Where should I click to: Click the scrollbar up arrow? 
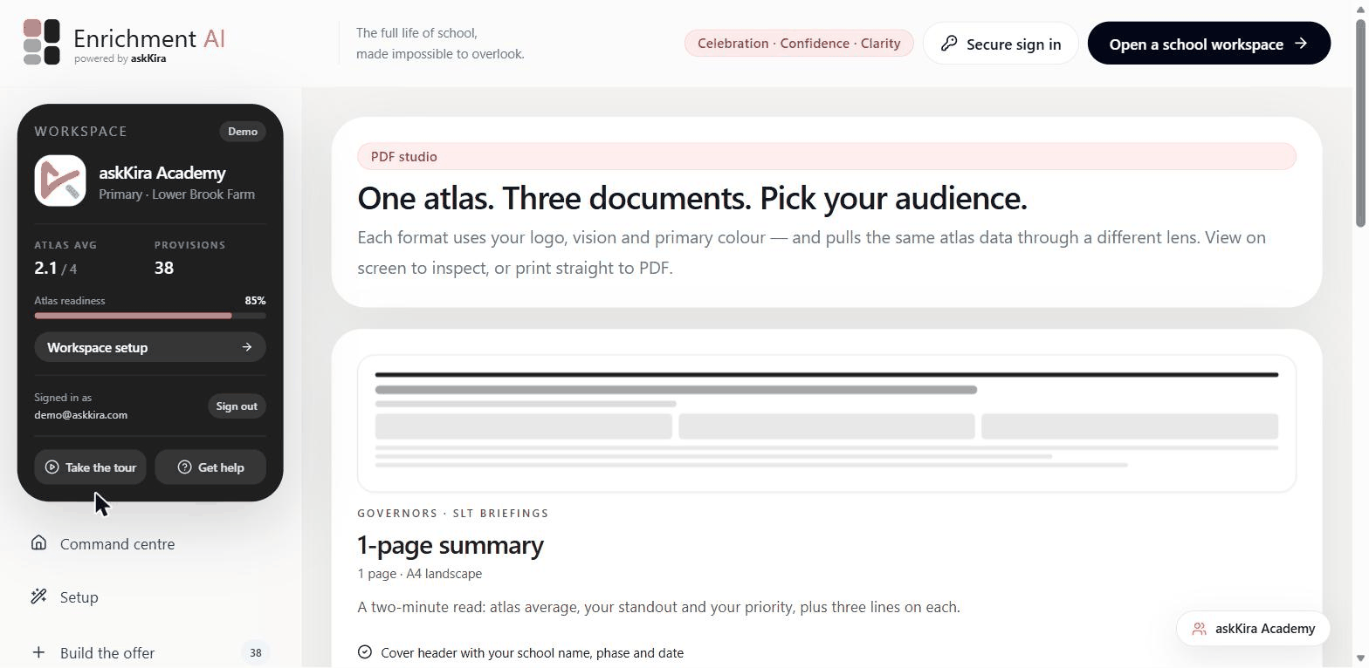click(x=1360, y=8)
